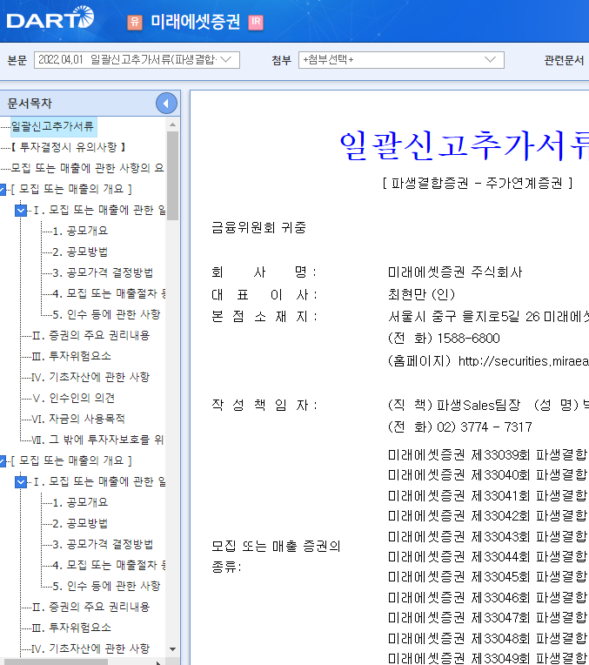Click the 관련문서 button
The width and height of the screenshot is (589, 665).
click(x=564, y=60)
